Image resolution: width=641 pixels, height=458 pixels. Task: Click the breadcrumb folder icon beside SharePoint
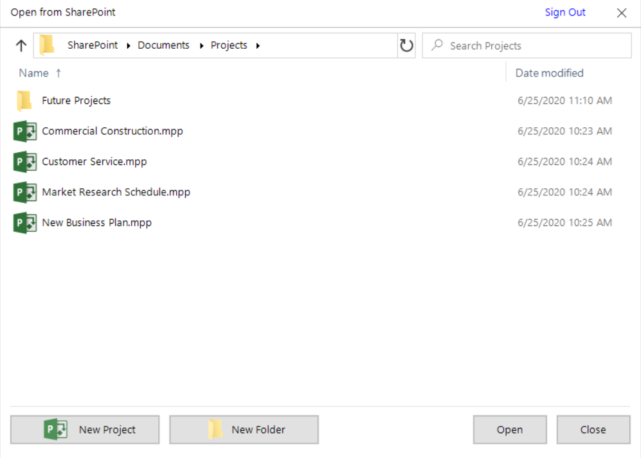[x=47, y=45]
